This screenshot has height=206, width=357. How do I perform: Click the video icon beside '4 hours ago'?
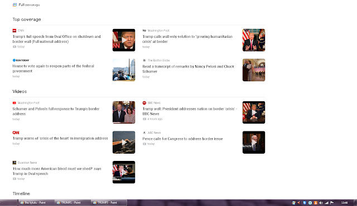coord(144,119)
